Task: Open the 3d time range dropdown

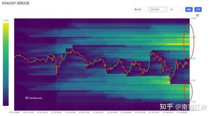Action: pos(176,9)
